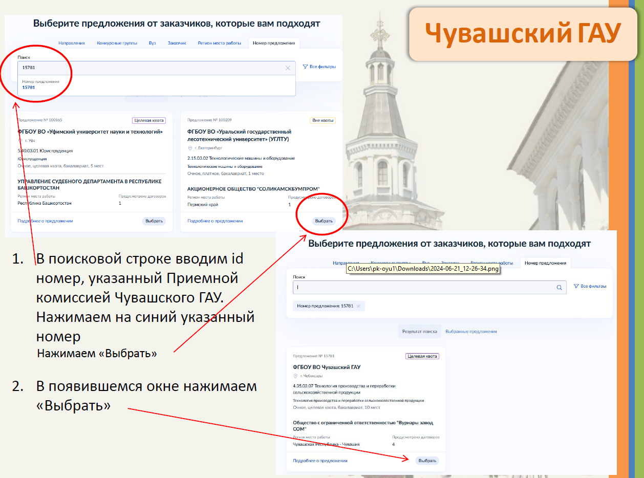Open Подробнее о предложении for offer № 15781
Viewport: 644px width, 478px height.
coord(320,461)
